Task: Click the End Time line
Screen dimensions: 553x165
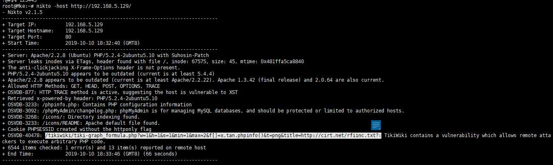Action: point(89,154)
